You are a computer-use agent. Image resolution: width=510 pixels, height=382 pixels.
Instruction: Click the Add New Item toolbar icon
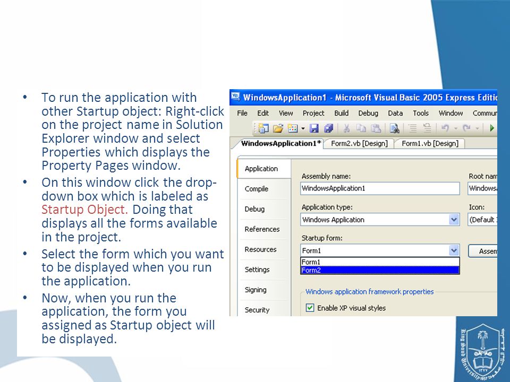tap(293, 128)
